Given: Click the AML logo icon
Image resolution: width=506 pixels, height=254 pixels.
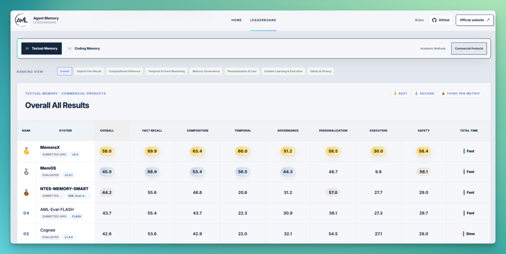Looking at the screenshot, I should tap(22, 20).
